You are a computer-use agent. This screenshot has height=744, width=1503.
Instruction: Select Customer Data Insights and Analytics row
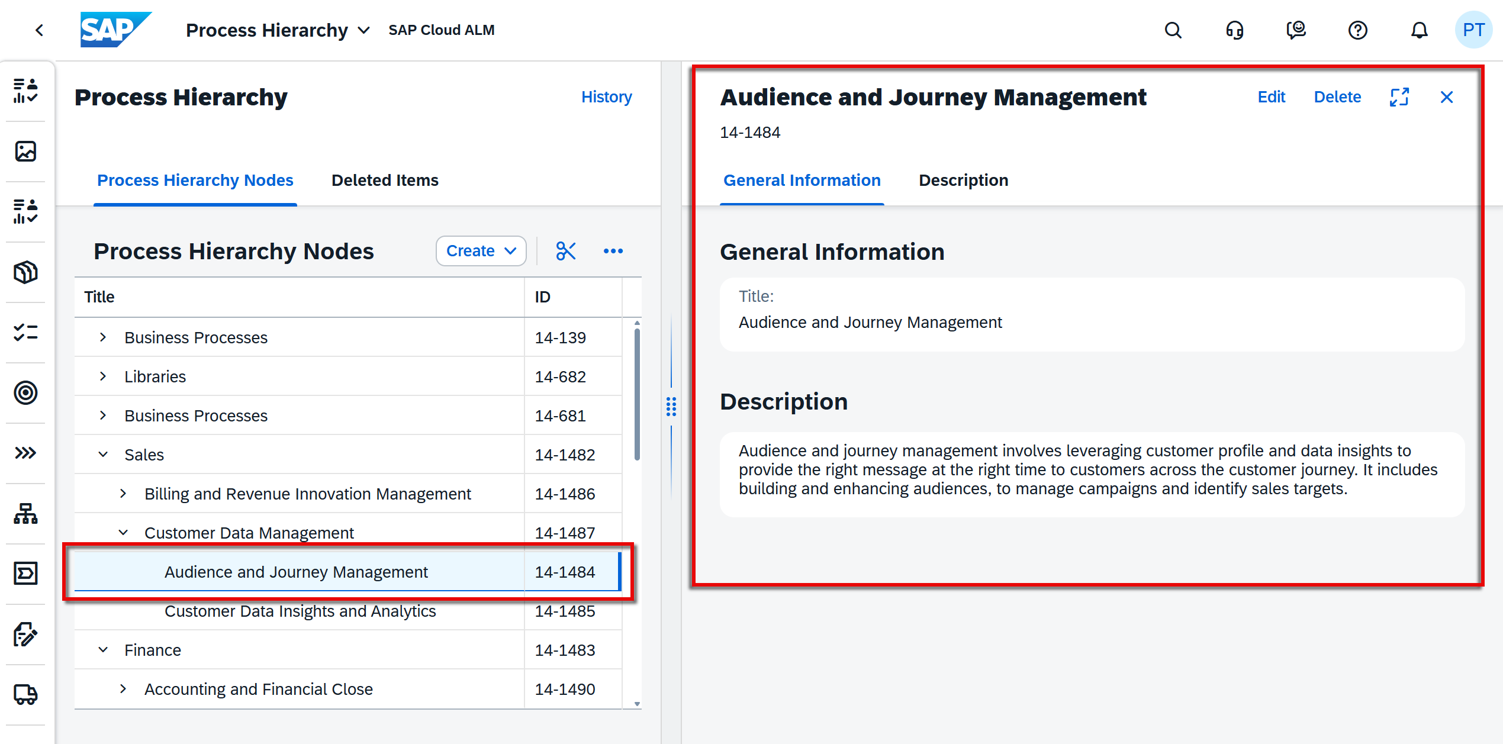[347, 611]
